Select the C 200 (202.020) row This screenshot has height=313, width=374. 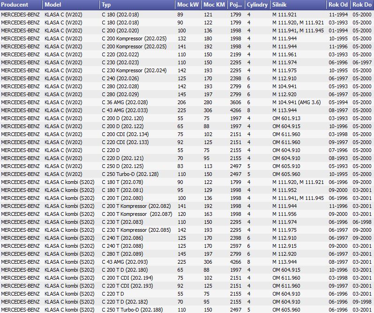pos(187,31)
